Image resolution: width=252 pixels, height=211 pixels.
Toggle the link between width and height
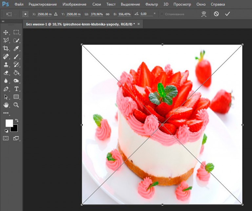point(107,14)
